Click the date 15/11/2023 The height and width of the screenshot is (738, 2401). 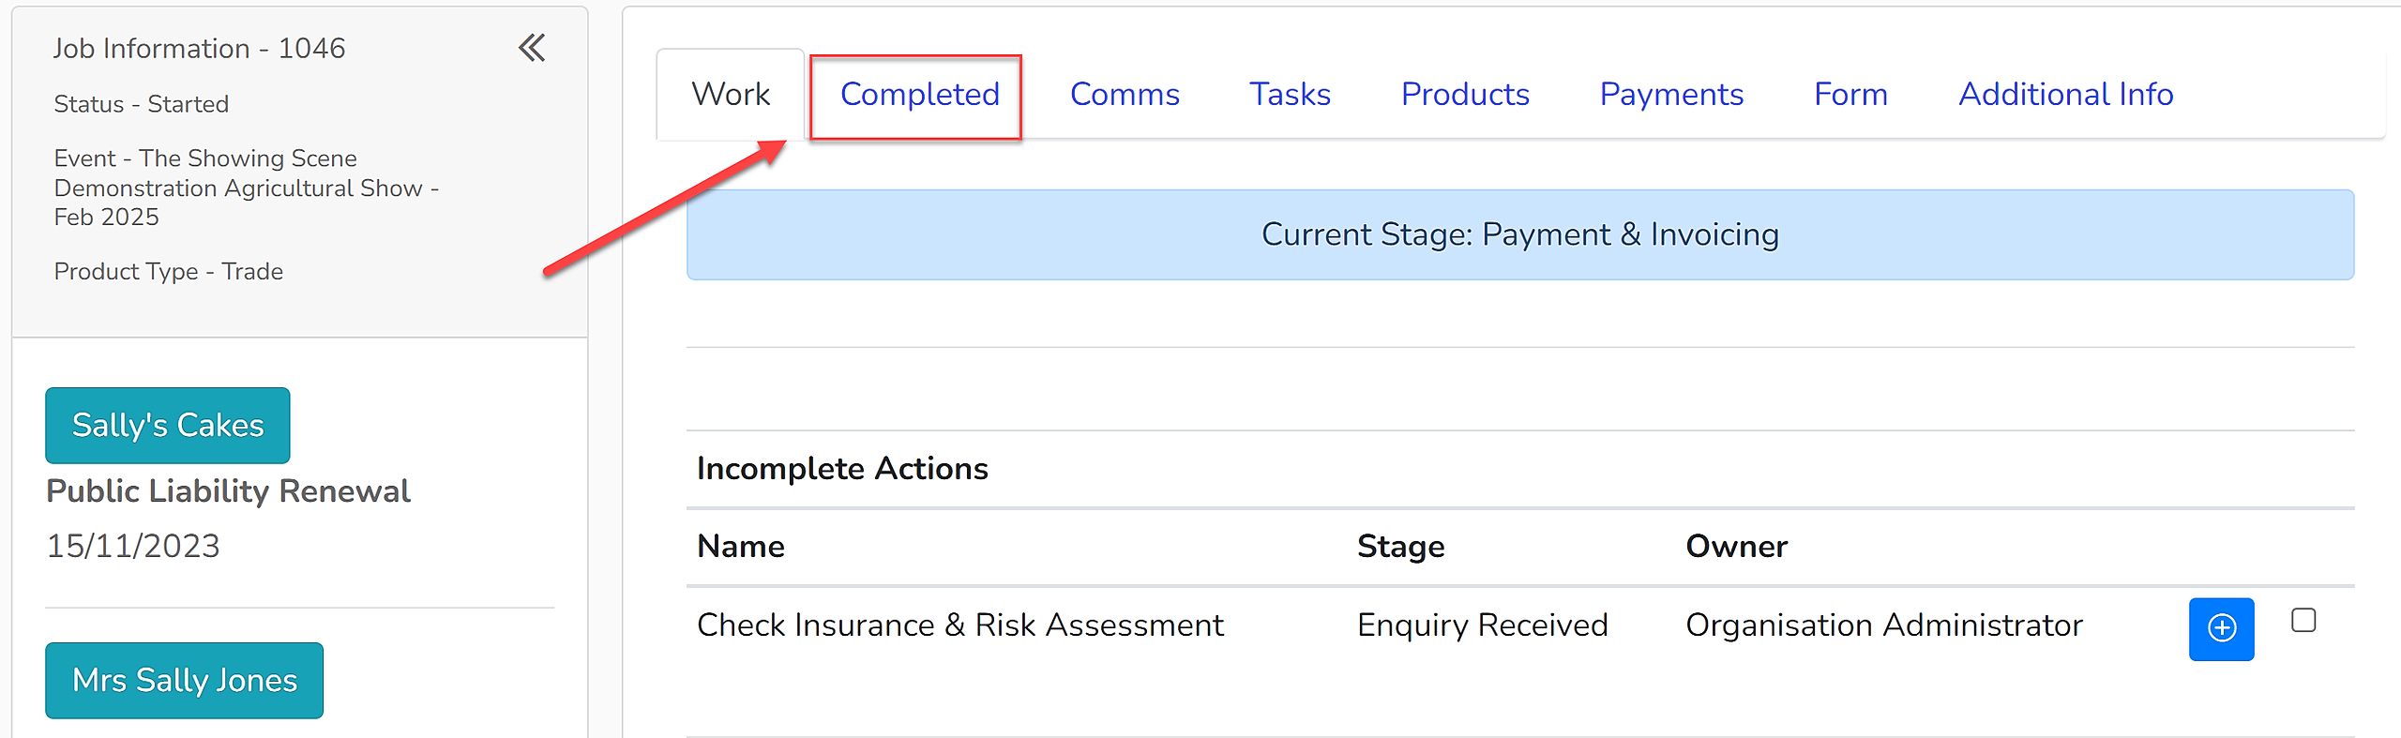133,546
